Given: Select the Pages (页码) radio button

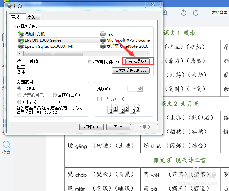Looking at the screenshot, I should [19, 102].
